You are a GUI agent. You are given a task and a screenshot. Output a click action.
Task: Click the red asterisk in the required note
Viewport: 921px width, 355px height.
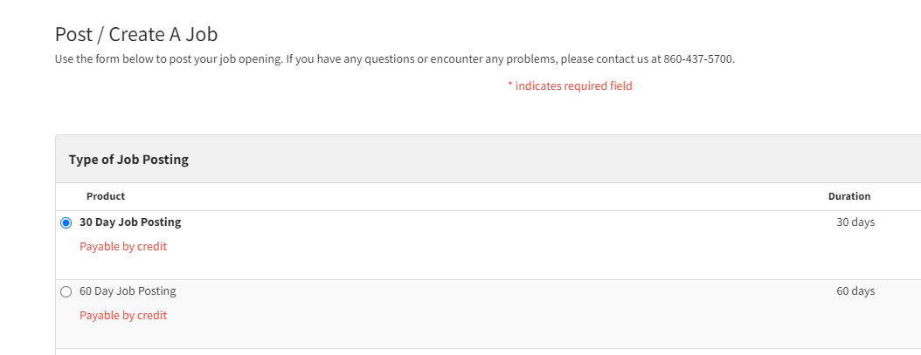pos(509,85)
